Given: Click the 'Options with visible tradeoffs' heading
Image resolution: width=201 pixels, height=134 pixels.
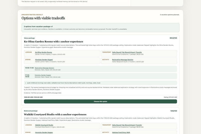Looking at the screenshot, I should click(43, 18).
